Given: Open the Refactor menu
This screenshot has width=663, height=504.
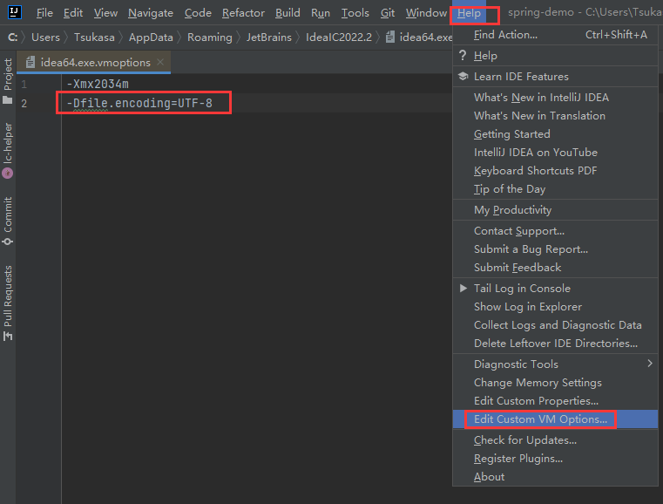Looking at the screenshot, I should tap(243, 13).
